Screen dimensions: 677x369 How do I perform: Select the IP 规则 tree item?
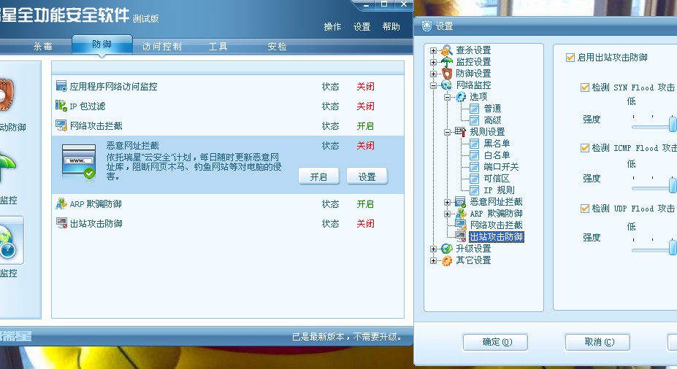coord(499,190)
